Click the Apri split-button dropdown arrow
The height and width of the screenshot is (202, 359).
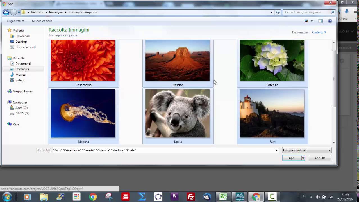click(303, 158)
